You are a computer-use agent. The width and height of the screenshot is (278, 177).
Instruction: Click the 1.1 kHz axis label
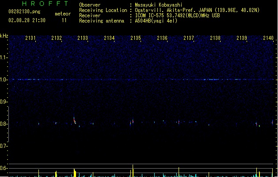pos(4,58)
